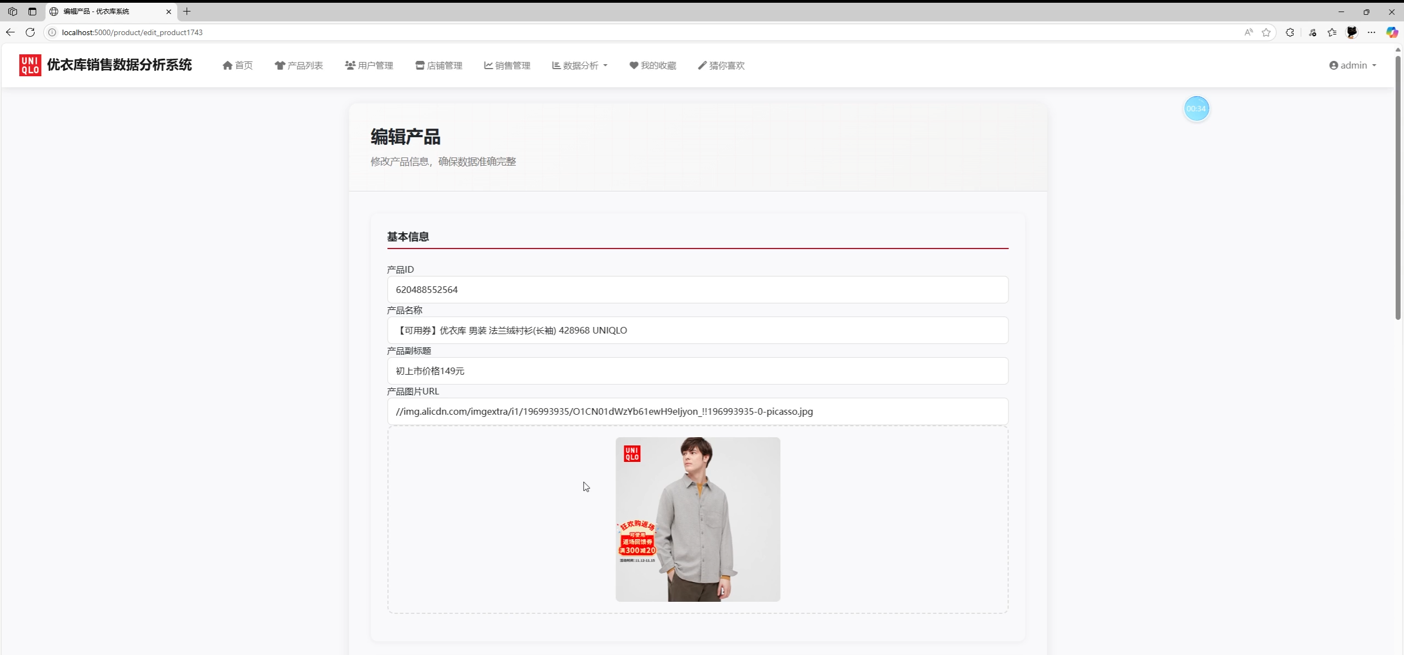The height and width of the screenshot is (655, 1404).
Task: Open 店铺管理 store management
Action: [x=439, y=65]
